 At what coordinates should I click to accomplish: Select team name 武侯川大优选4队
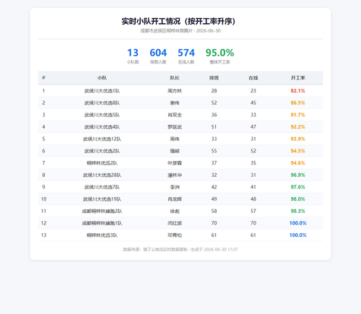(102, 127)
